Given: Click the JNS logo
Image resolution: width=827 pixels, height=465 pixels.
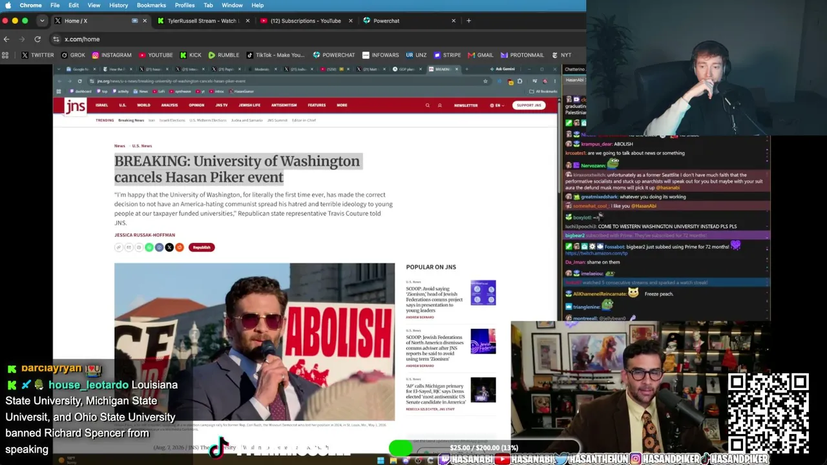Looking at the screenshot, I should (75, 106).
